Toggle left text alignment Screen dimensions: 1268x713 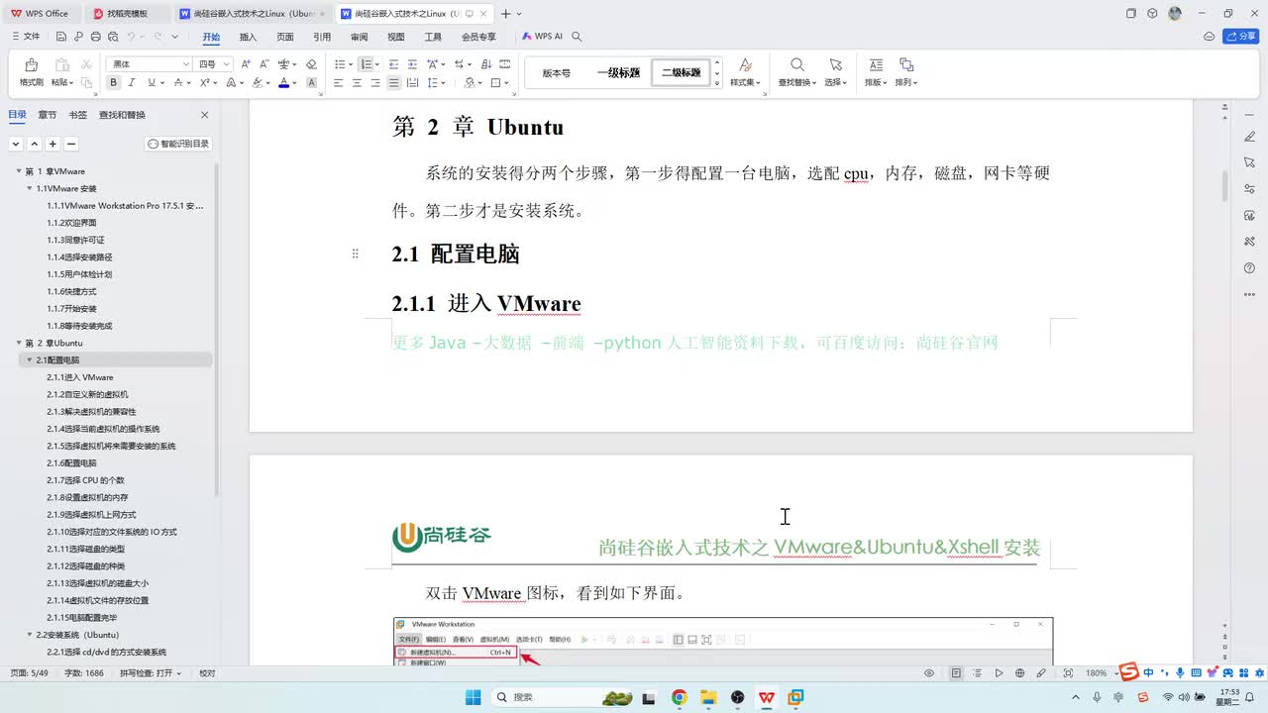point(338,83)
